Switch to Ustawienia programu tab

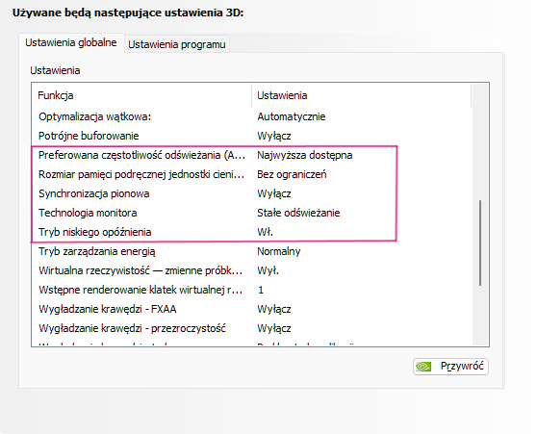pos(177,44)
